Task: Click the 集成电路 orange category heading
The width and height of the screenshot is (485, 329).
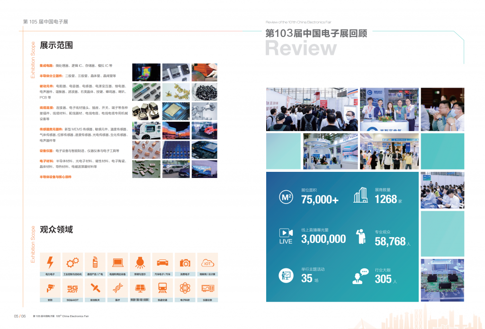Action: pyautogui.click(x=46, y=65)
